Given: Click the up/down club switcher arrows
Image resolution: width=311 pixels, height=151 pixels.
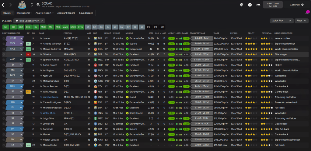Looking at the screenshot, I should [x=32, y=5].
